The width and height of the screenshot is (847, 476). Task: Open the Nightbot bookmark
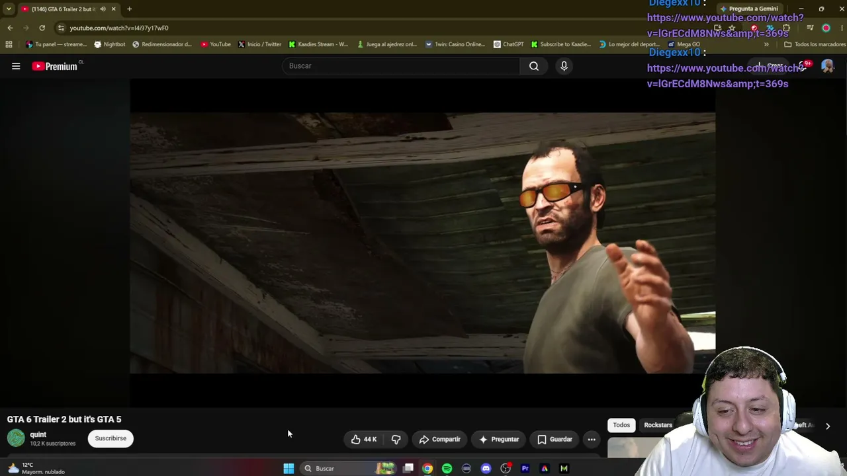click(x=110, y=44)
